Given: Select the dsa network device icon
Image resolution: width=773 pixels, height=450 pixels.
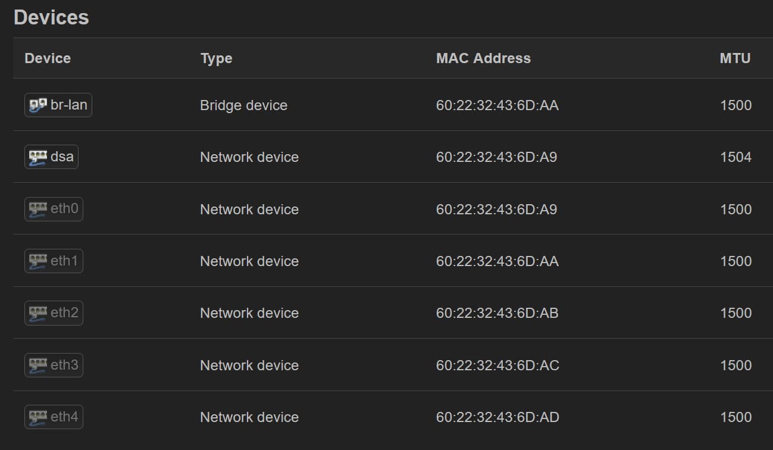Looking at the screenshot, I should 37,157.
